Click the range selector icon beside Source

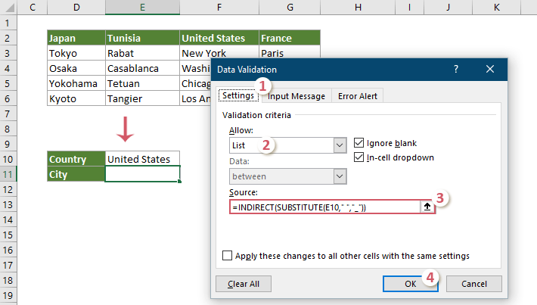[428, 207]
